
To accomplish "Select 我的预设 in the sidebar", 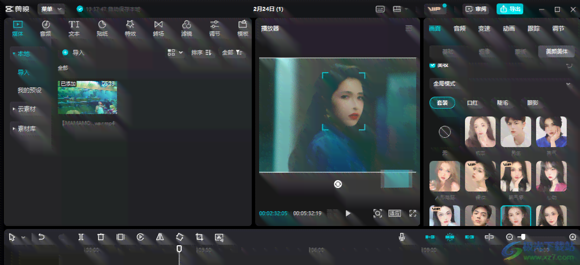I will [x=30, y=90].
